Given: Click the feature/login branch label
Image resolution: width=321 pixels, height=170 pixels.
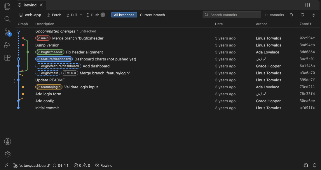Looking at the screenshot, I should 49,87.
